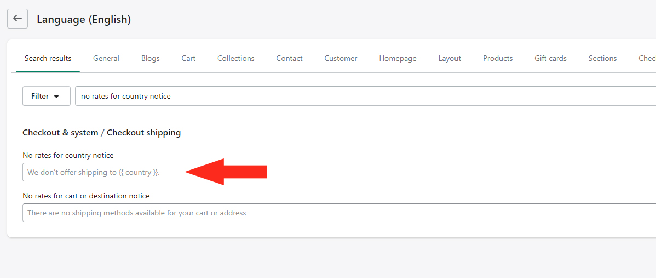Select the Cart tab
The image size is (656, 278).
[x=188, y=59]
